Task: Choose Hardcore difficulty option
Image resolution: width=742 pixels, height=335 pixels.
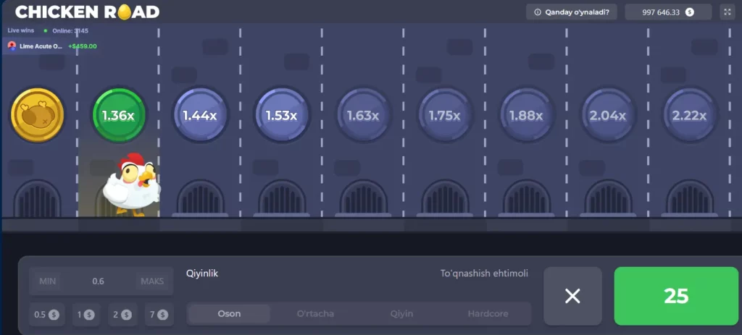Action: (x=488, y=314)
